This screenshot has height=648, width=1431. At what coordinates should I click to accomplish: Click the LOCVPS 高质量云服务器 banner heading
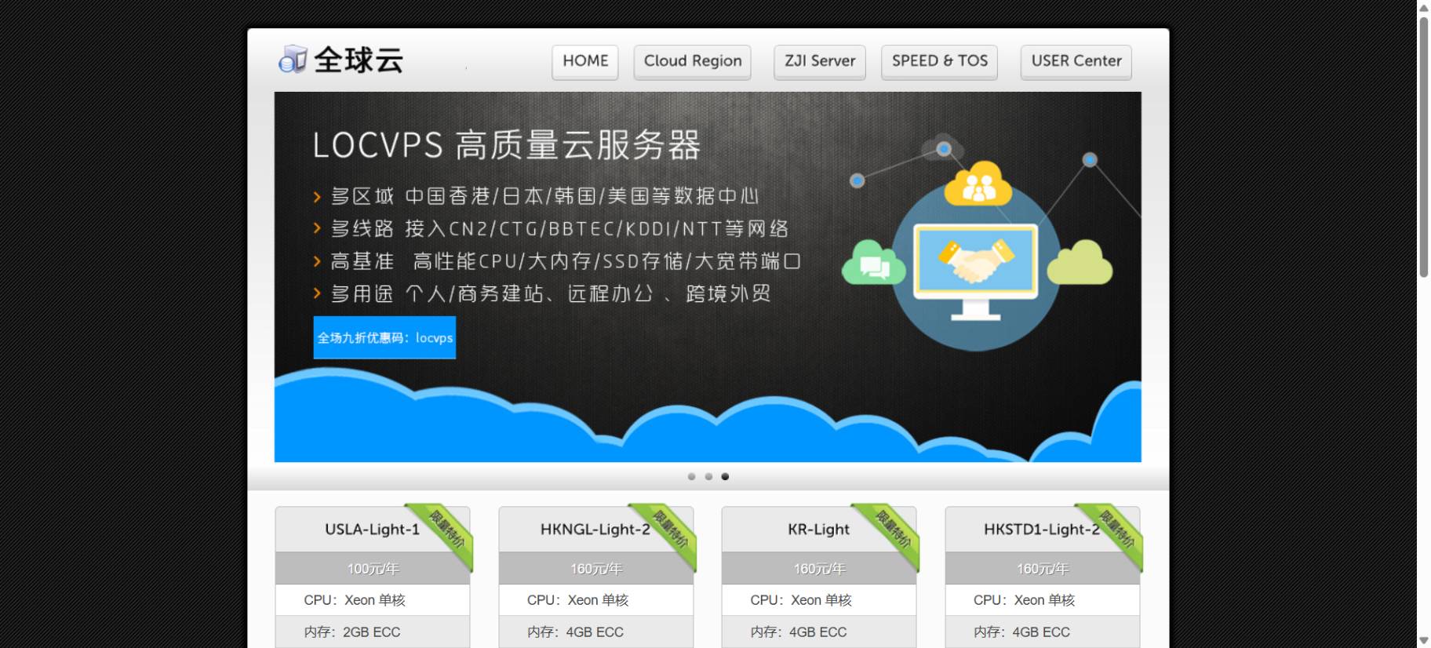click(x=506, y=145)
